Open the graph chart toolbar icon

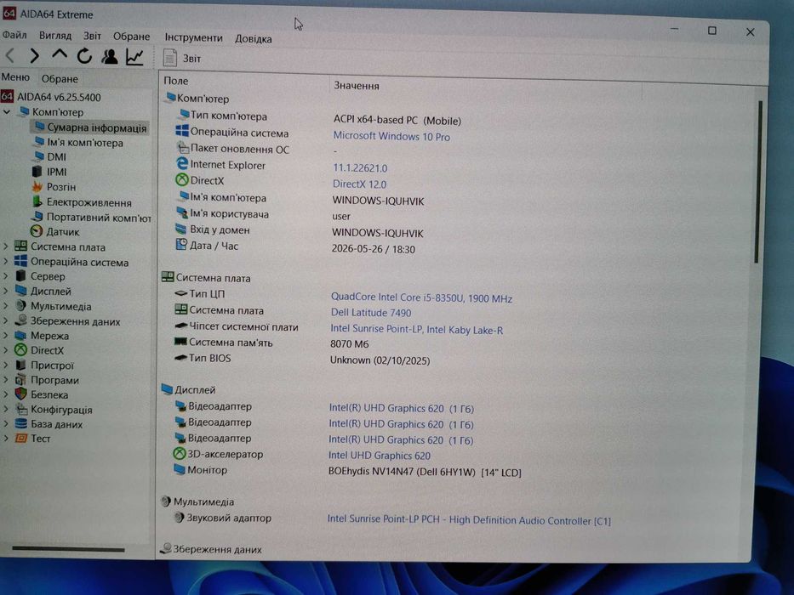pos(134,57)
